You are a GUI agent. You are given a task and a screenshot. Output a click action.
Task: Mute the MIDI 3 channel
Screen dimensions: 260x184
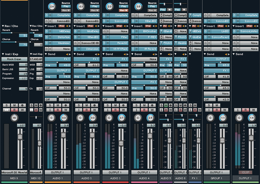tap(14, 105)
